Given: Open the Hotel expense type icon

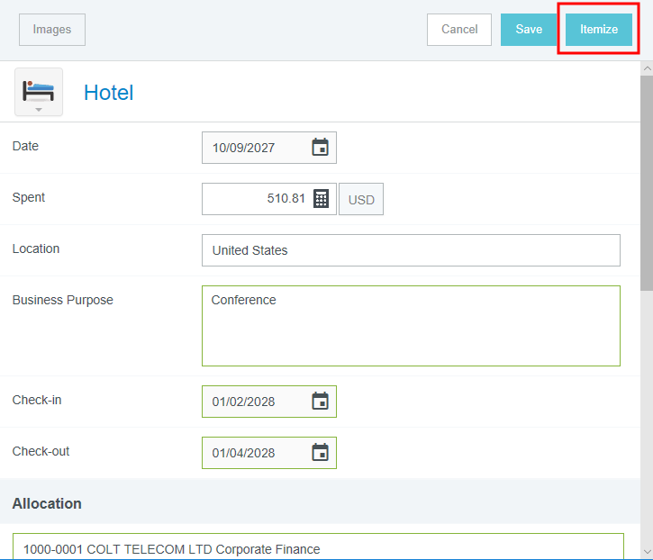Looking at the screenshot, I should tap(39, 92).
